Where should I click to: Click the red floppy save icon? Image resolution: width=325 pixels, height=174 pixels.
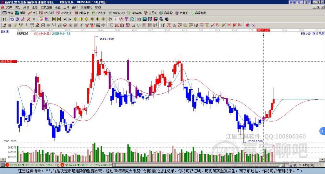point(156,19)
